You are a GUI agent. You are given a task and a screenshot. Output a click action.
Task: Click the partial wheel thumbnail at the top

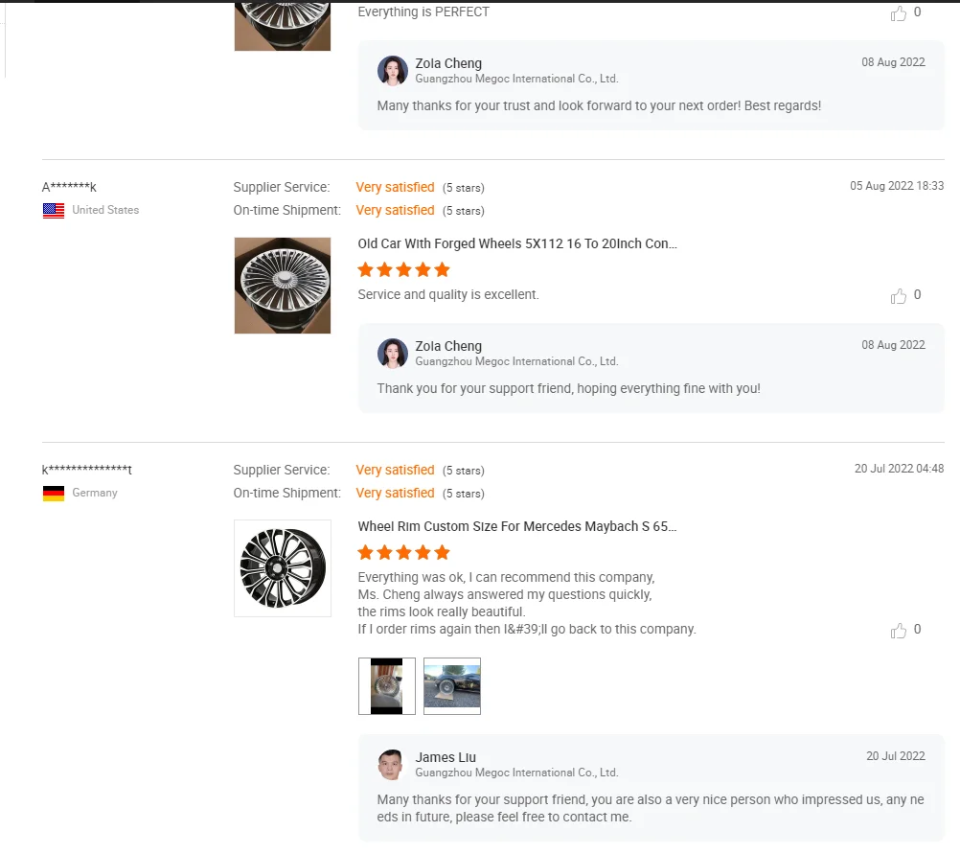(283, 25)
